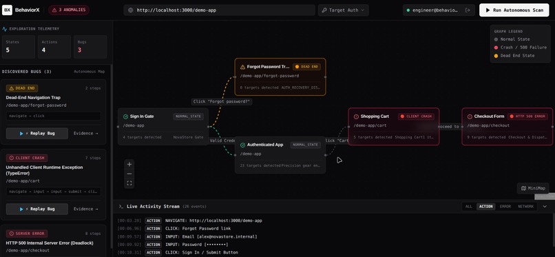Click the Dead End State orange legend dot
555x257 pixels.
[496, 56]
